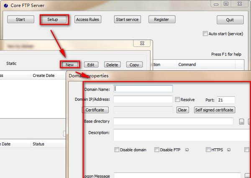Click the certificate path field

click(143, 110)
